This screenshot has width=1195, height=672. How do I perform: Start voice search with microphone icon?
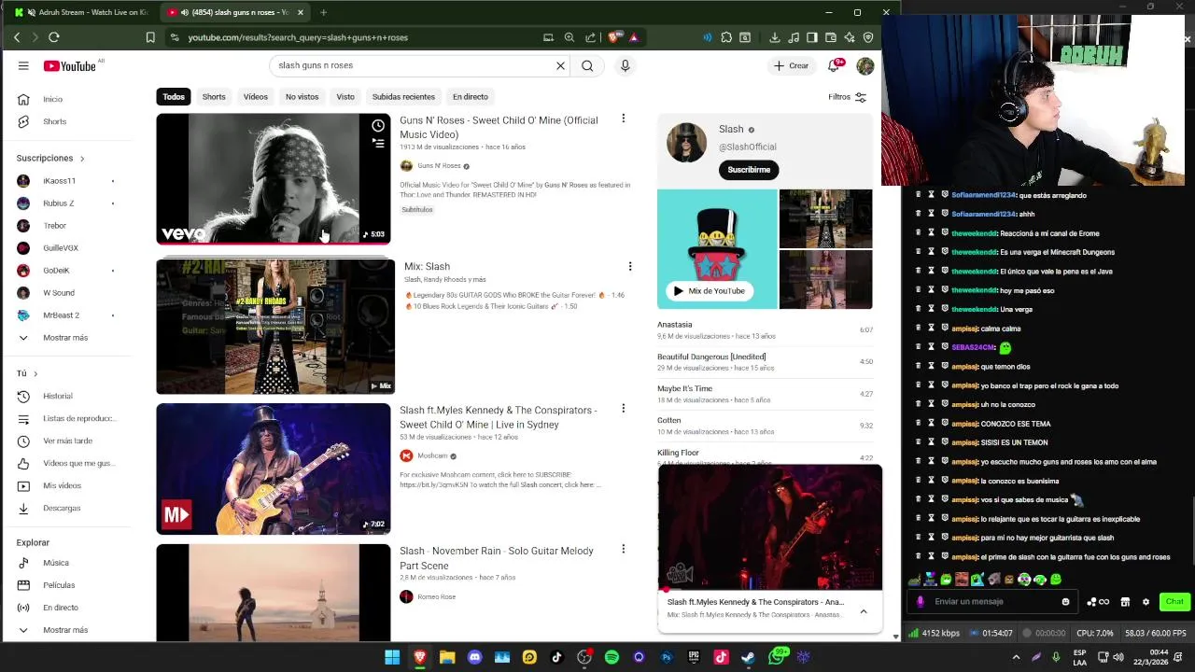[625, 65]
